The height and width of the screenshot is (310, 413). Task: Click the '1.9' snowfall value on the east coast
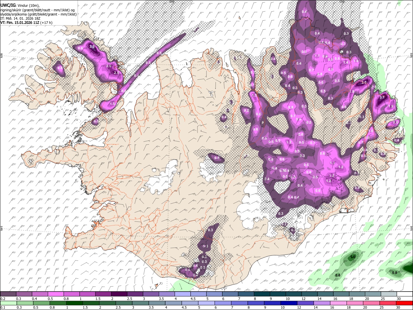coord(391,107)
